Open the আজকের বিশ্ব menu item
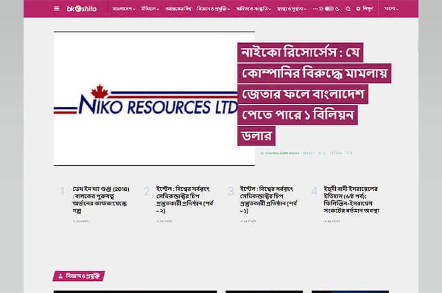The image size is (442, 293). (178, 9)
